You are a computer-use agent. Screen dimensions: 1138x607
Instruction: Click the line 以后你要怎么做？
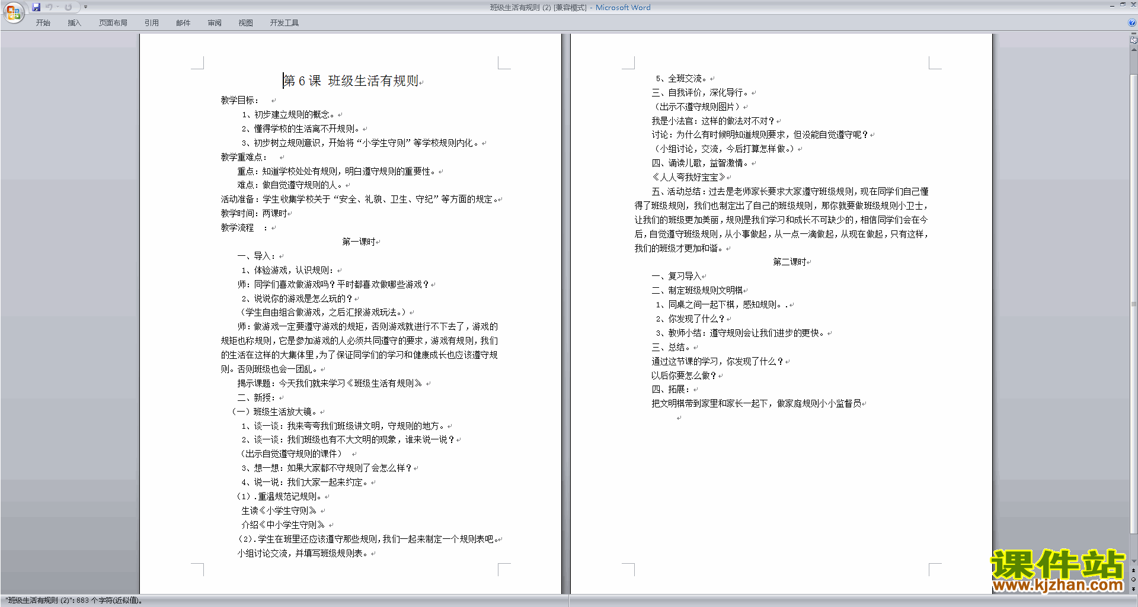coord(684,375)
